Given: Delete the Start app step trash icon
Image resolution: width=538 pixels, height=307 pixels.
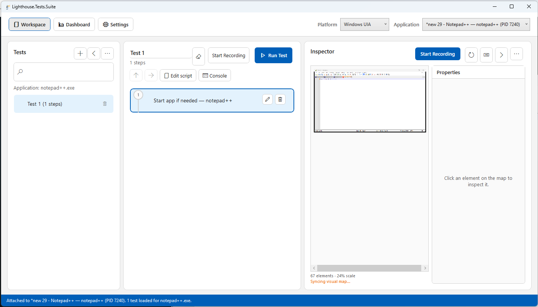Looking at the screenshot, I should (x=280, y=99).
